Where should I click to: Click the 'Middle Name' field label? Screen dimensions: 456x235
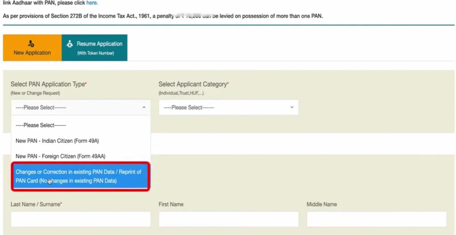(322, 204)
